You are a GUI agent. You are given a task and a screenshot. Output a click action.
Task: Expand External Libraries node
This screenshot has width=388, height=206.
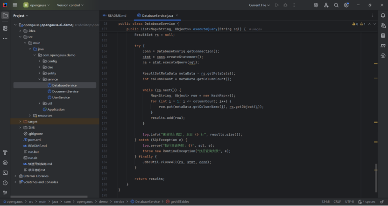pyautogui.click(x=15, y=176)
